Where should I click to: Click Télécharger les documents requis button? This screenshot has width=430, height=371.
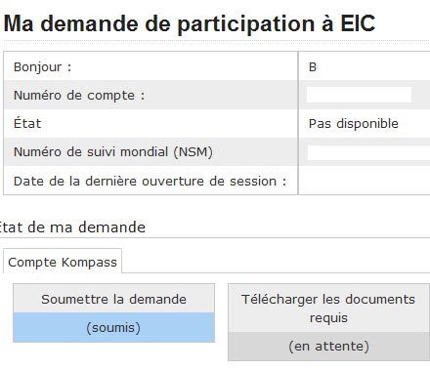click(x=328, y=309)
